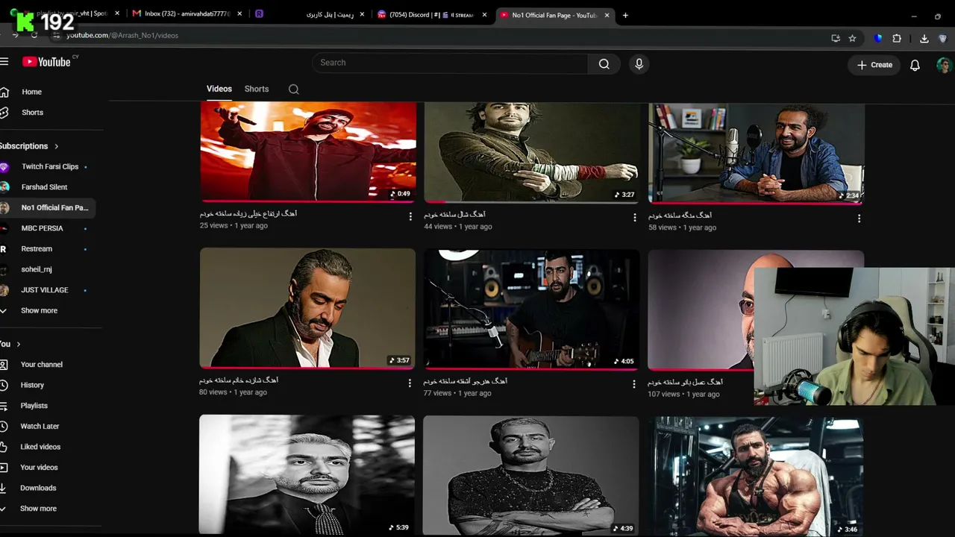955x537 pixels.
Task: Open the browser downloads icon
Action: point(924,39)
